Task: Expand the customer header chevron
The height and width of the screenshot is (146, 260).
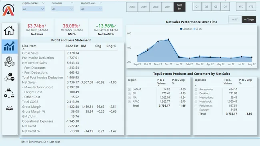Action: pos(72,3)
